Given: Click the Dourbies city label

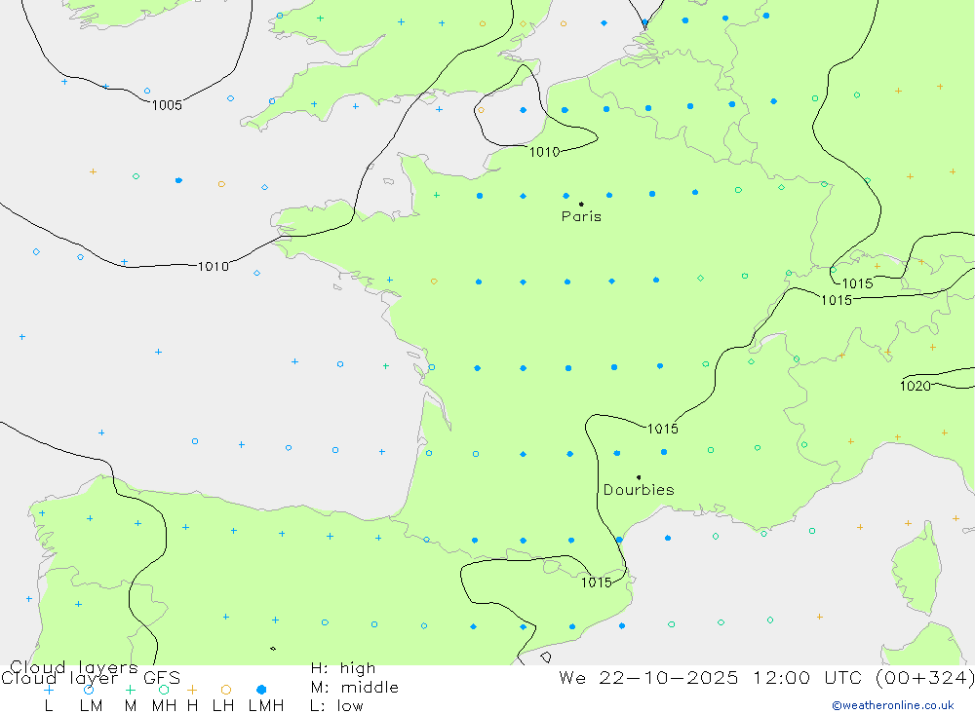Looking at the screenshot, I should pos(639,490).
